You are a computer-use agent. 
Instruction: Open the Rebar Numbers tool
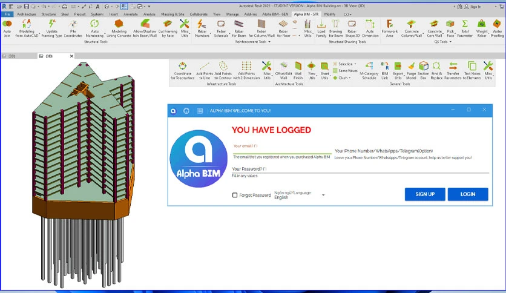click(202, 28)
